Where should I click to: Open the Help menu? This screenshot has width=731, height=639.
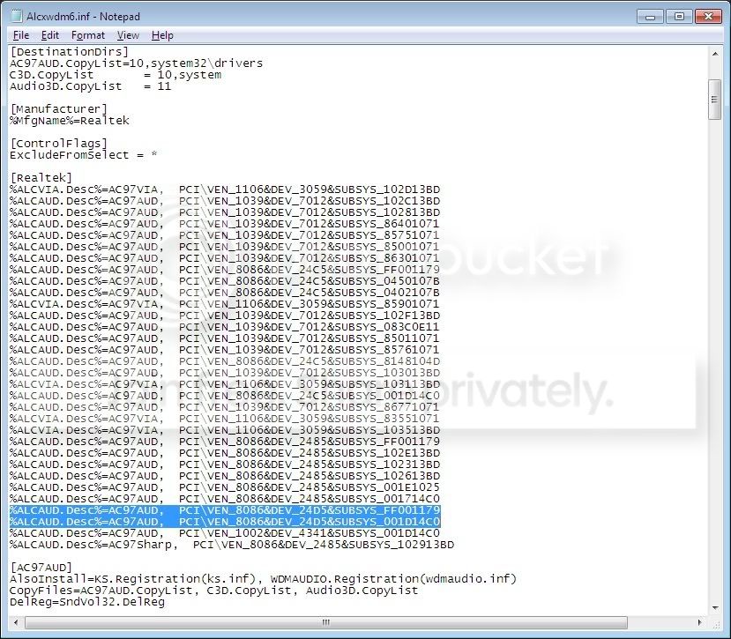[x=162, y=35]
